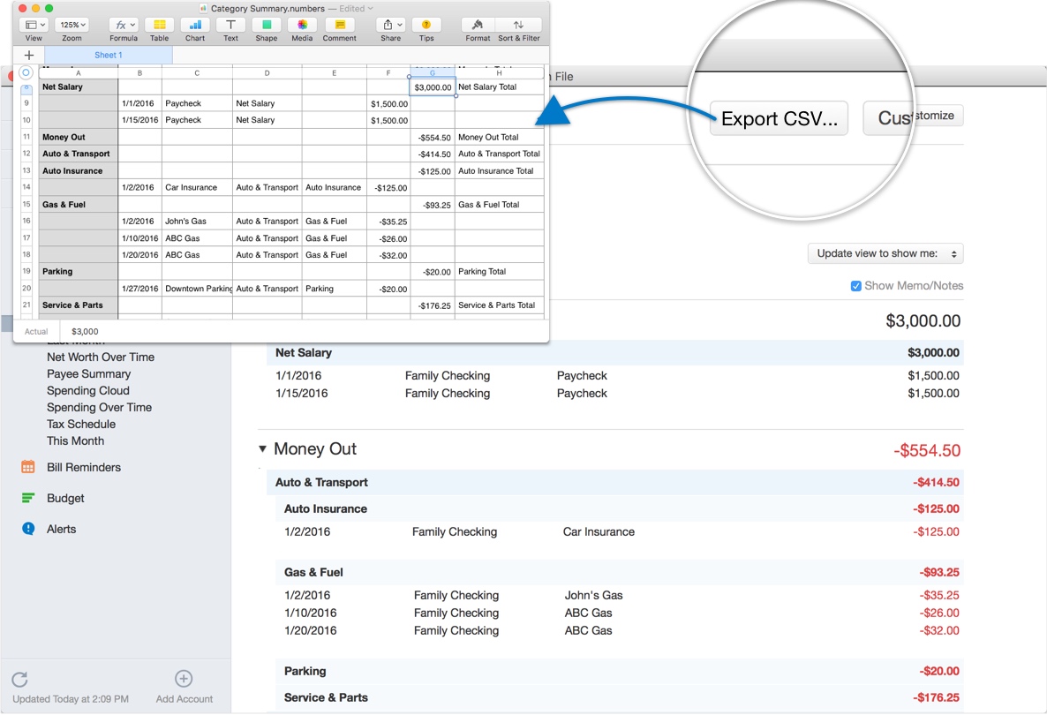Click the Tips toolbar icon
The image size is (1047, 715).
pyautogui.click(x=426, y=25)
